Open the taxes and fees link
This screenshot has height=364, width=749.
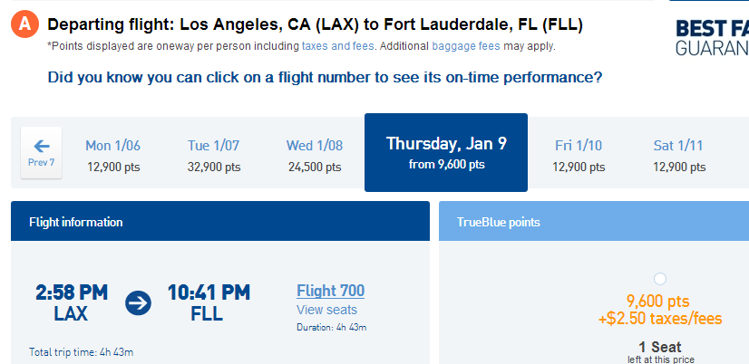[x=337, y=46]
